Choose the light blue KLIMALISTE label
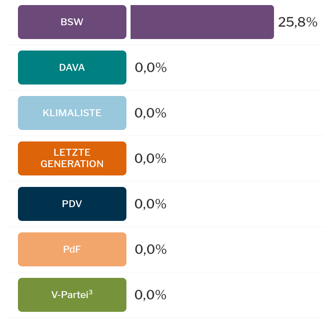Viewport: 331px width, 327px height. pos(72,113)
